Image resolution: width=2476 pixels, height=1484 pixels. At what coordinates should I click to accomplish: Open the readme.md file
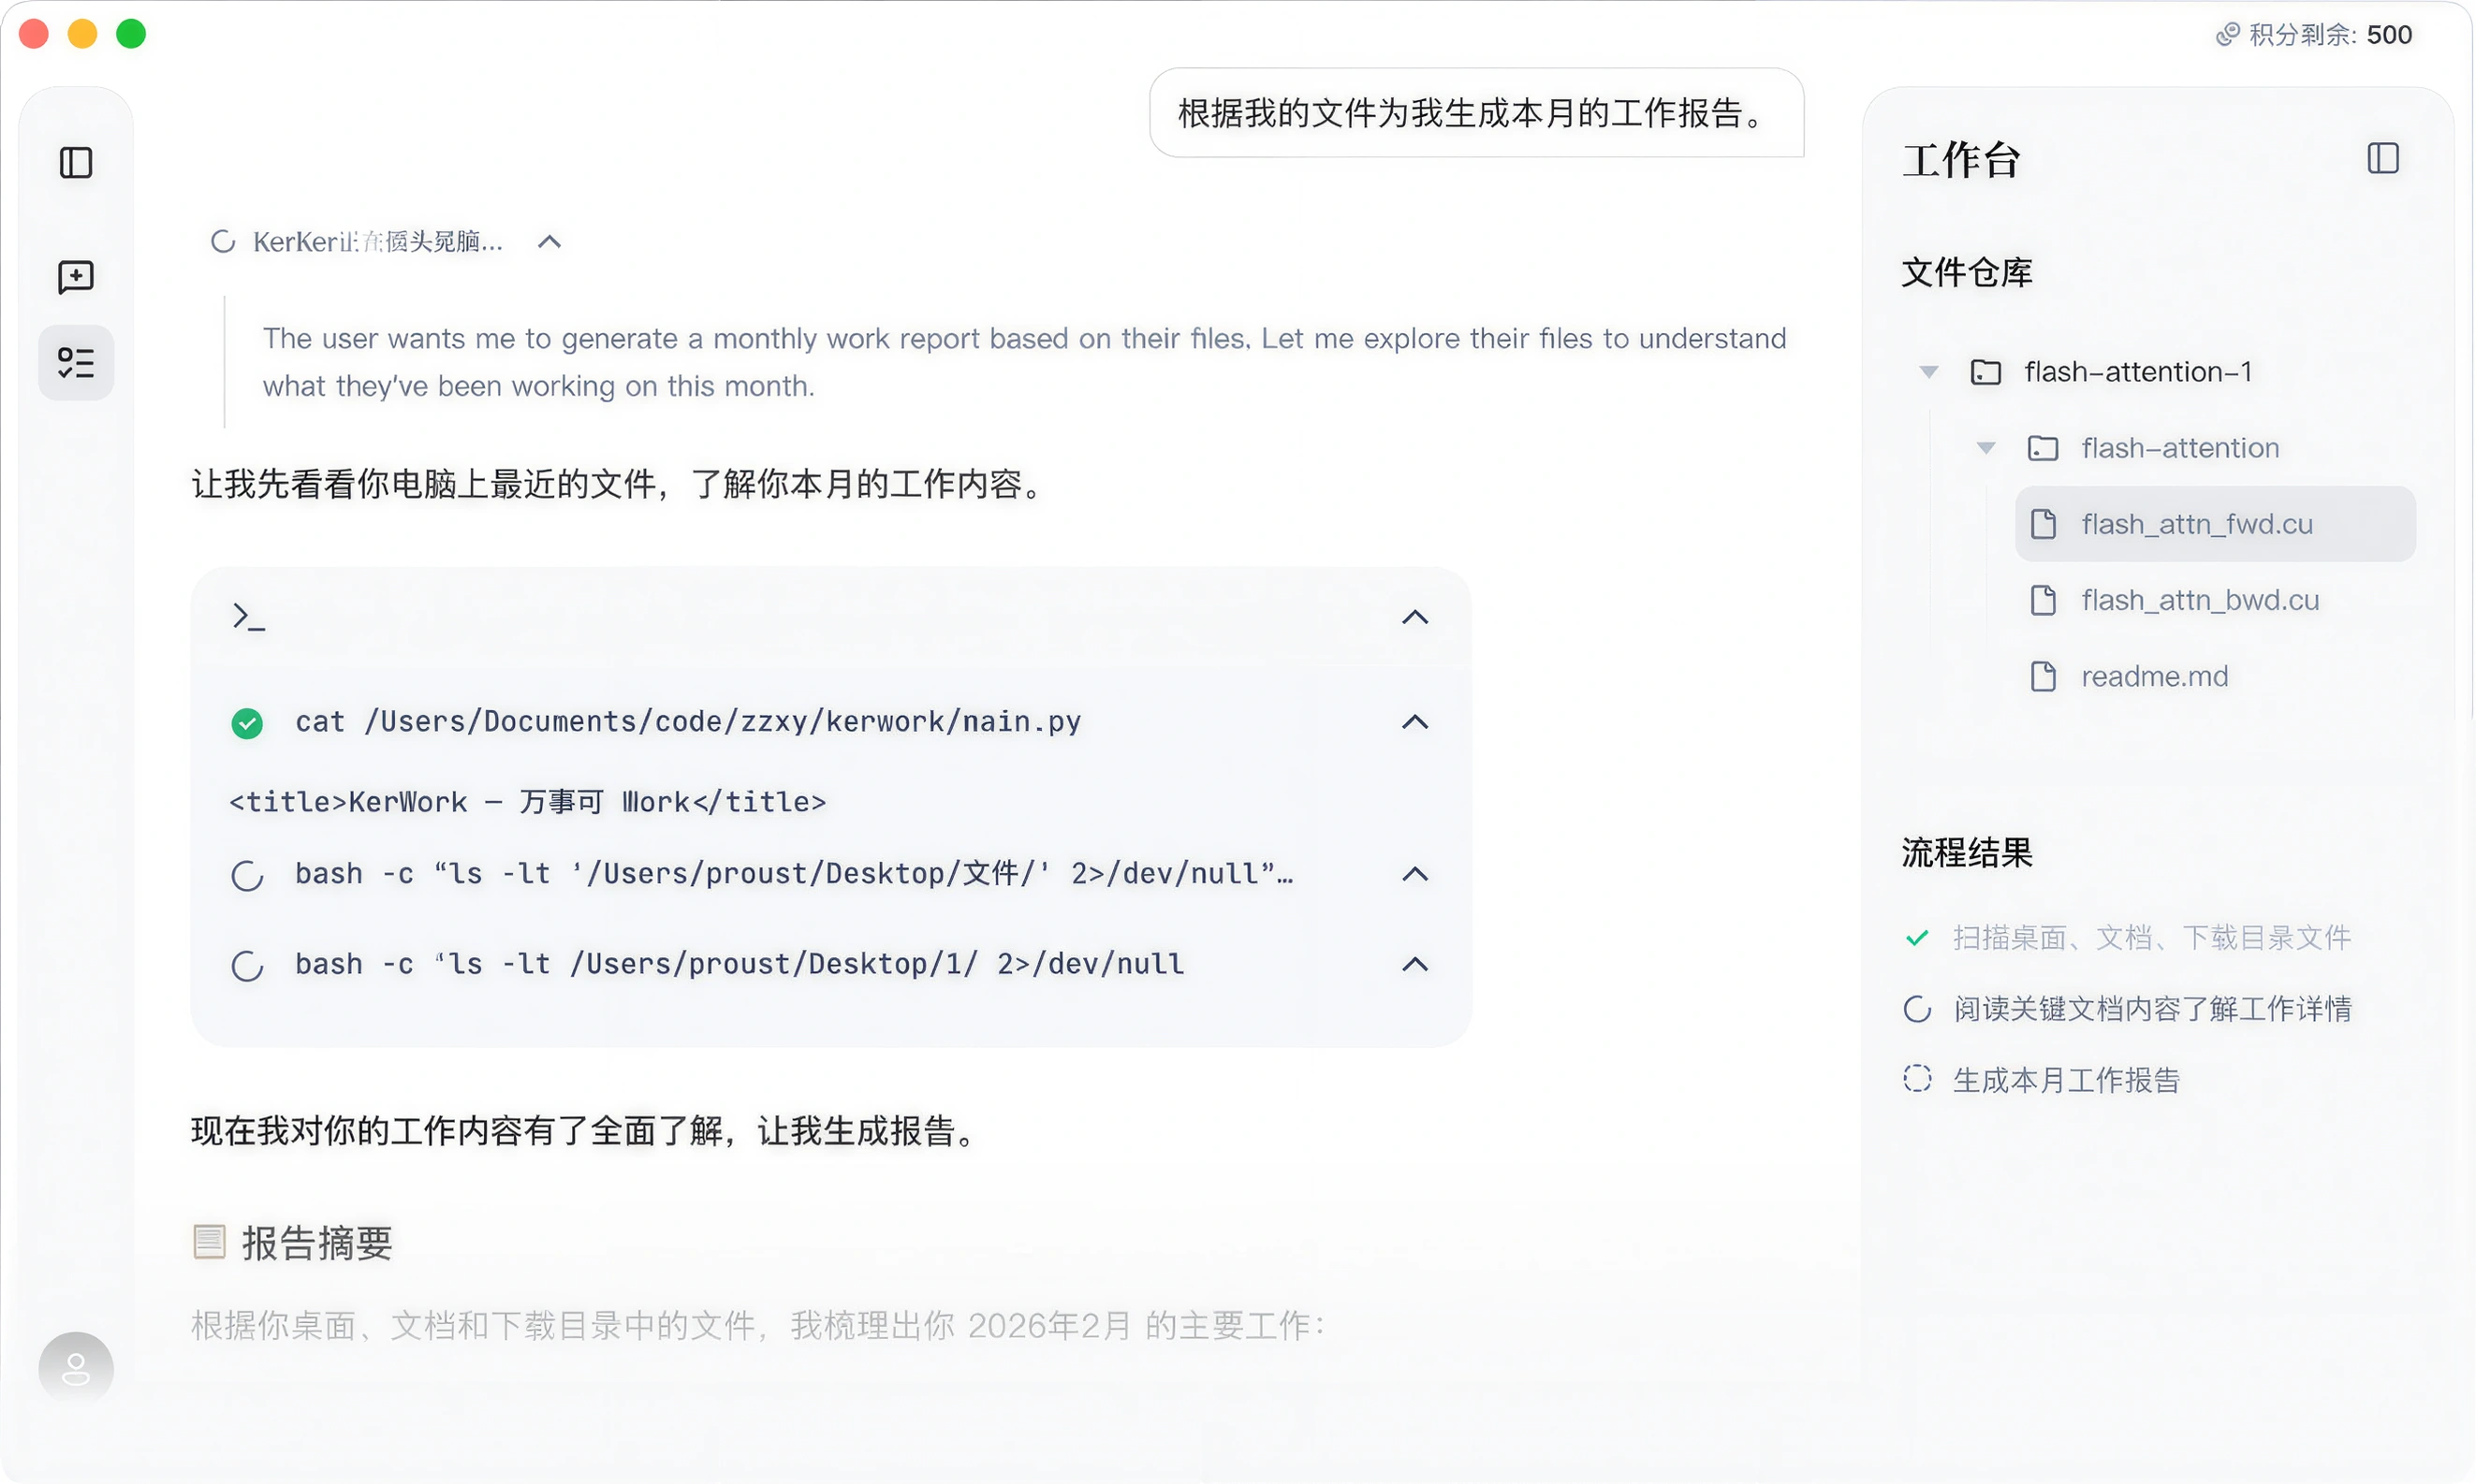click(x=2154, y=676)
